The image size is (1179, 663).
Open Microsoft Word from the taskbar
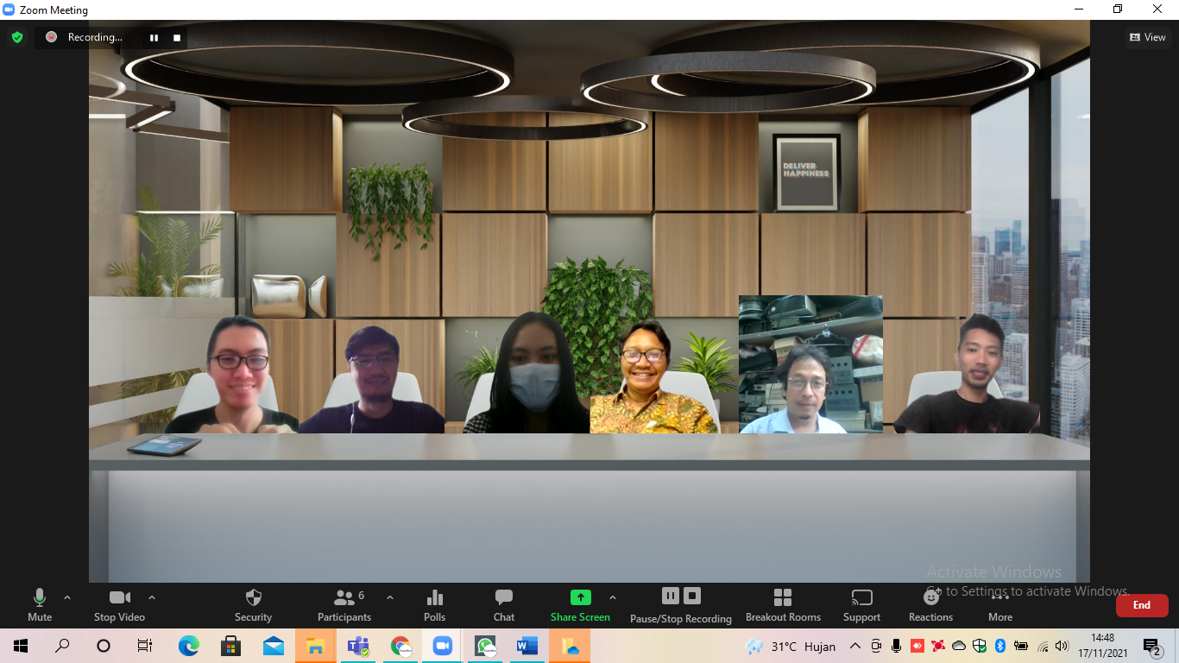[x=526, y=646]
